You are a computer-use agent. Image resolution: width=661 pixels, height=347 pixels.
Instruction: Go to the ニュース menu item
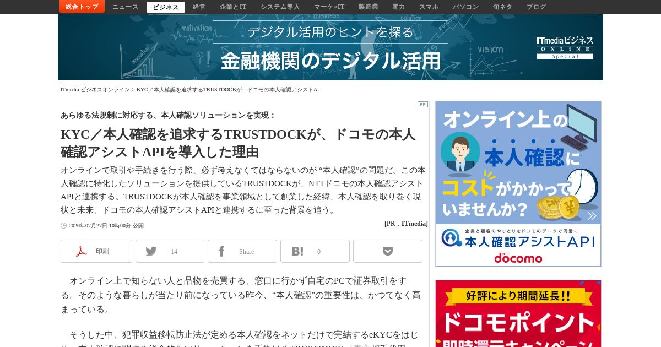point(126,7)
